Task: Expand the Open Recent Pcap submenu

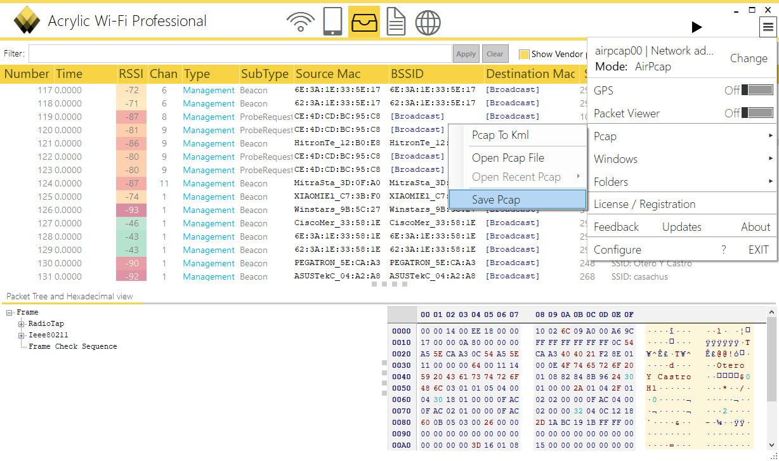Action: point(517,177)
